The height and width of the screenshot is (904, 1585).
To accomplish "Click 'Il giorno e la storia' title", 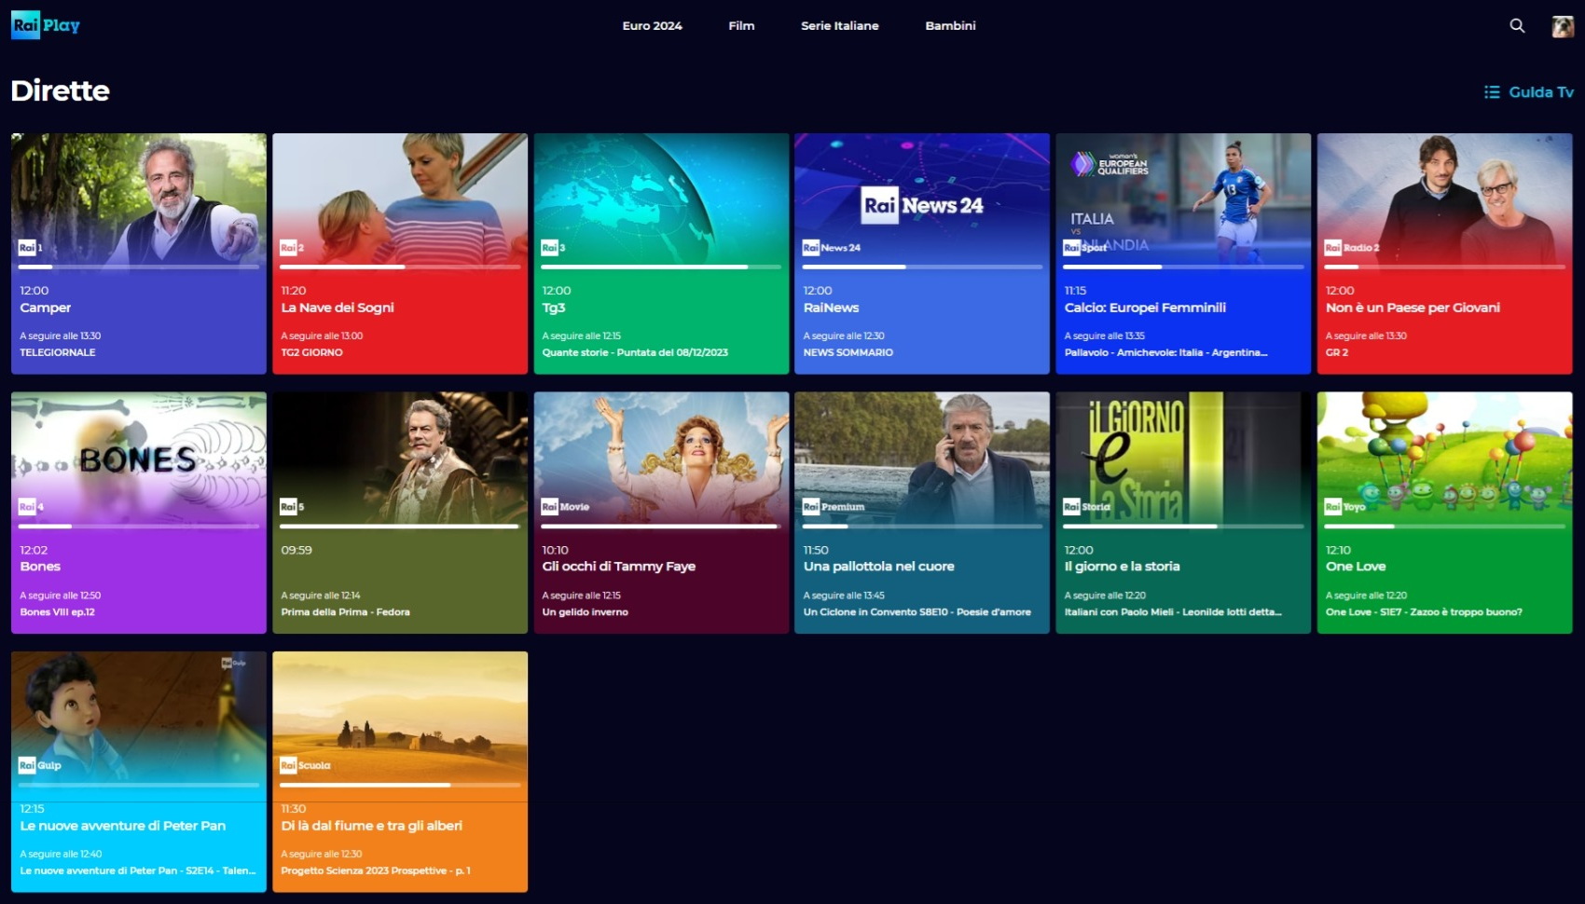I will click(1122, 567).
